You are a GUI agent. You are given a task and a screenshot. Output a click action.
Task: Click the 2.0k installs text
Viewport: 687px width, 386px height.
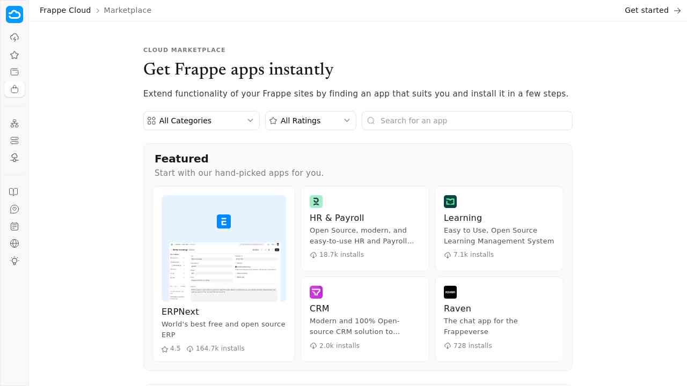339,346
